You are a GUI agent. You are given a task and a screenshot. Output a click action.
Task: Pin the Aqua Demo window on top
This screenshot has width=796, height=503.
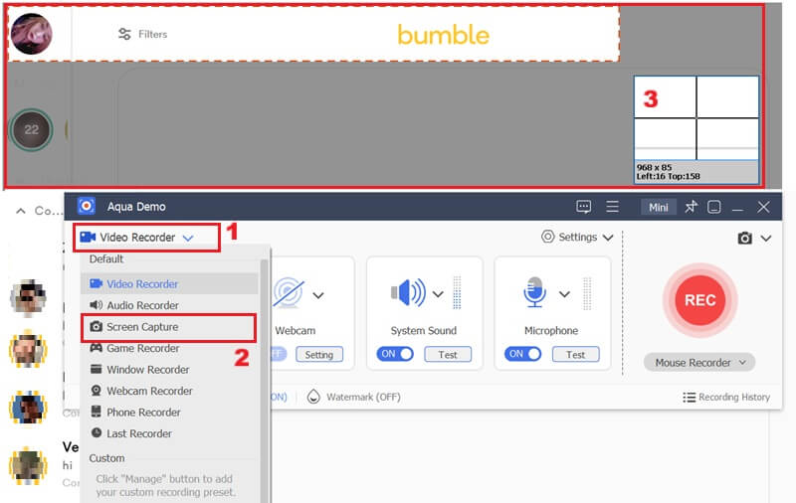691,207
